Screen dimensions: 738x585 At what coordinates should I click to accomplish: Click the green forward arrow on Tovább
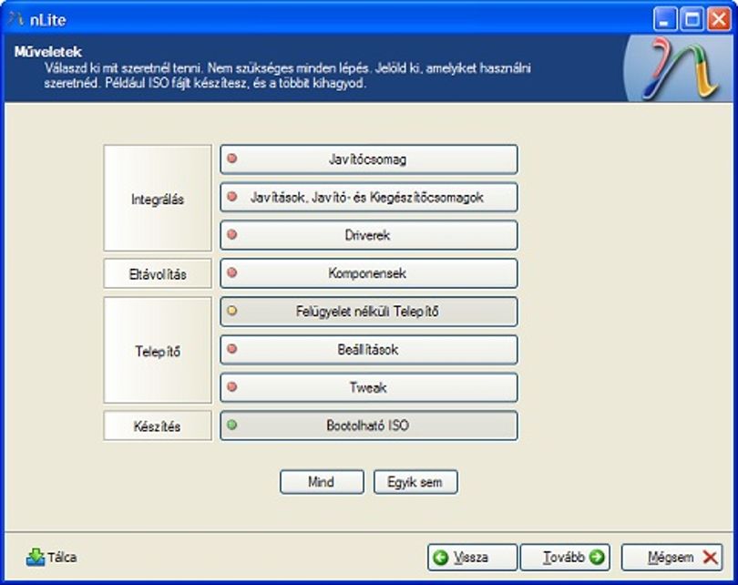click(x=597, y=558)
